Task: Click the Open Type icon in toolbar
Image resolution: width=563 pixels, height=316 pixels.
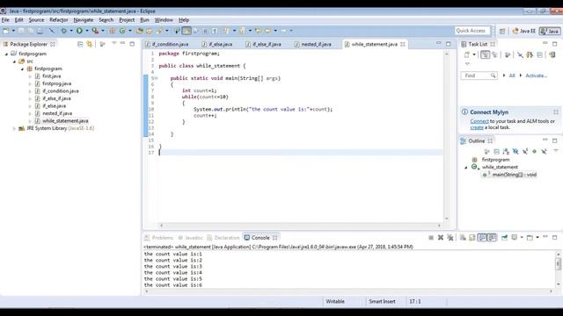Action: point(140,31)
